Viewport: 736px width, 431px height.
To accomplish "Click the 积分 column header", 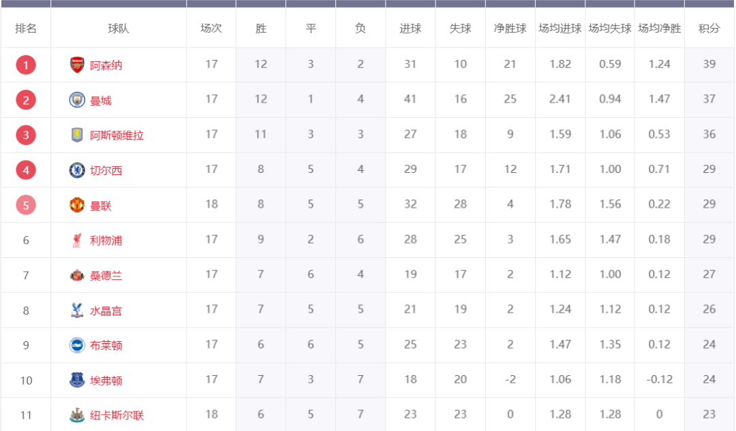I will click(709, 29).
